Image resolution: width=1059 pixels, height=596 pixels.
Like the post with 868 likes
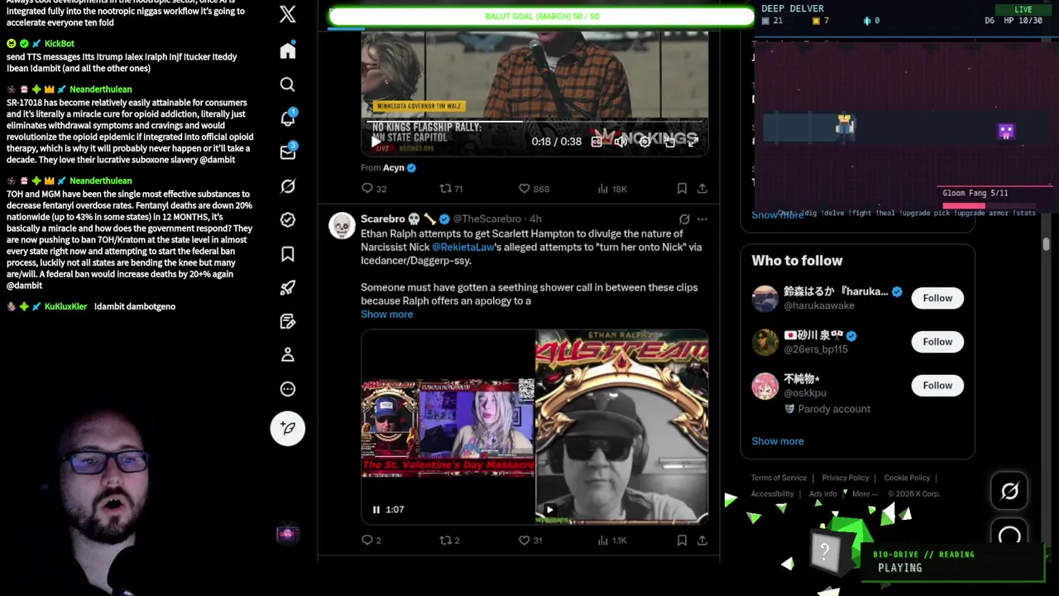pos(534,189)
